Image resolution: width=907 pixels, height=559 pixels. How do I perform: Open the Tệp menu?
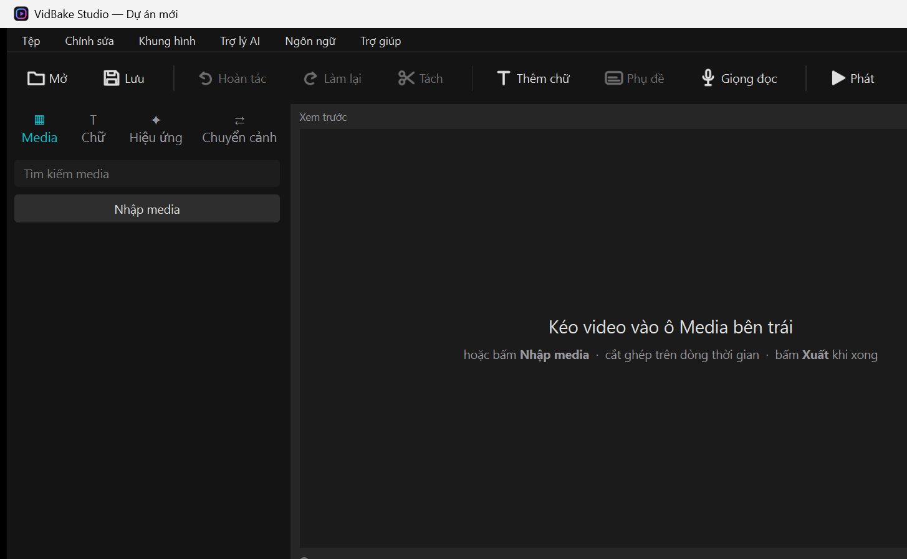click(x=31, y=41)
